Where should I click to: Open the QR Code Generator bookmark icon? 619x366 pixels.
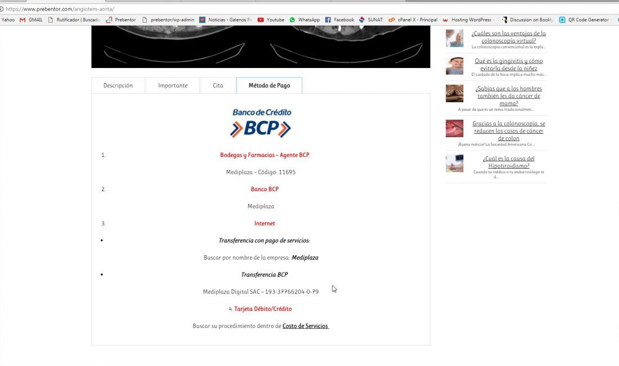[562, 20]
